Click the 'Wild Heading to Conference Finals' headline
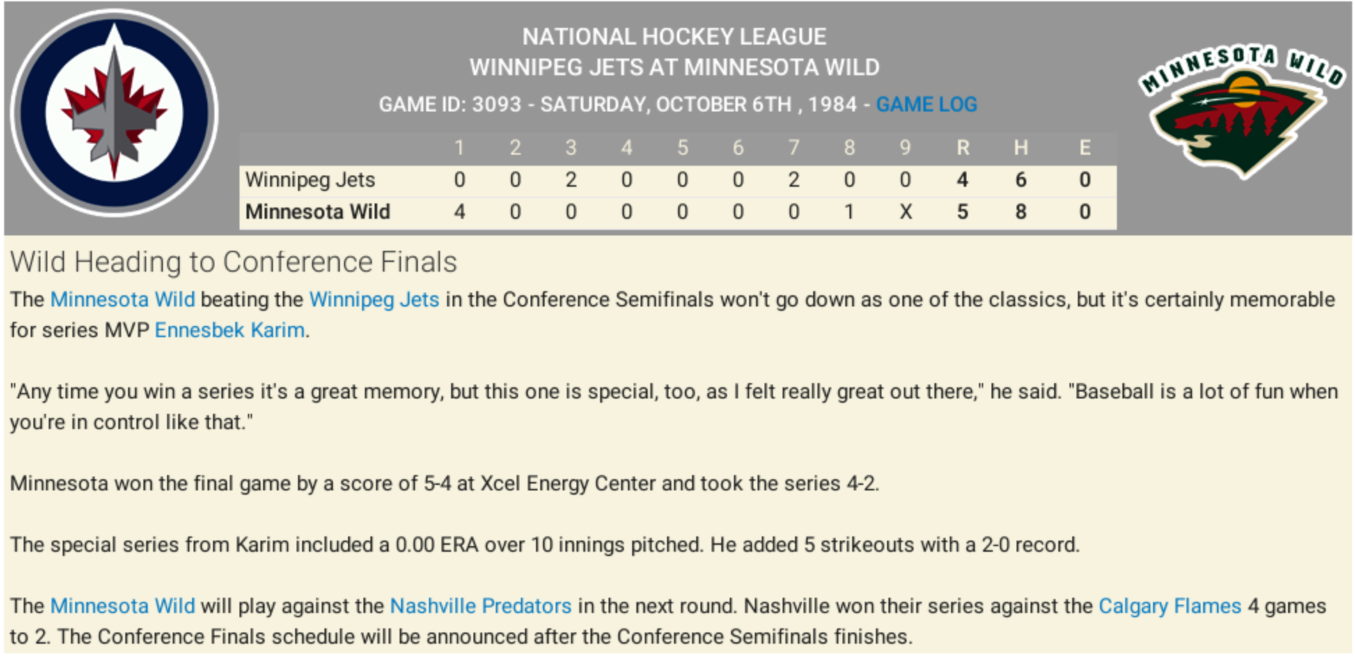1355x659 pixels. click(233, 263)
